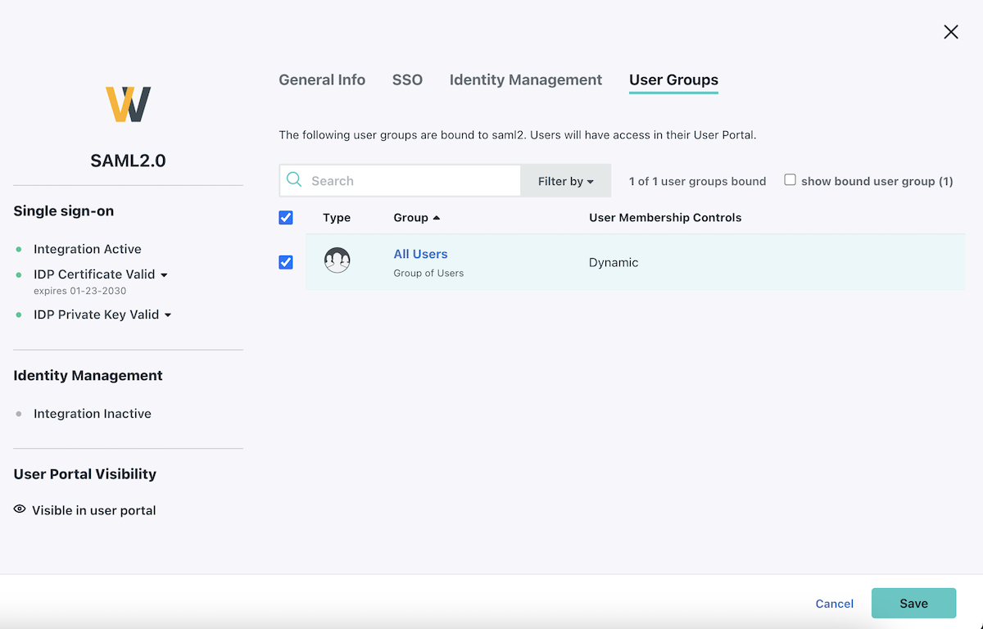Screen dimensions: 983x629
Task: Go to the Identity Management tab
Action: coord(525,79)
